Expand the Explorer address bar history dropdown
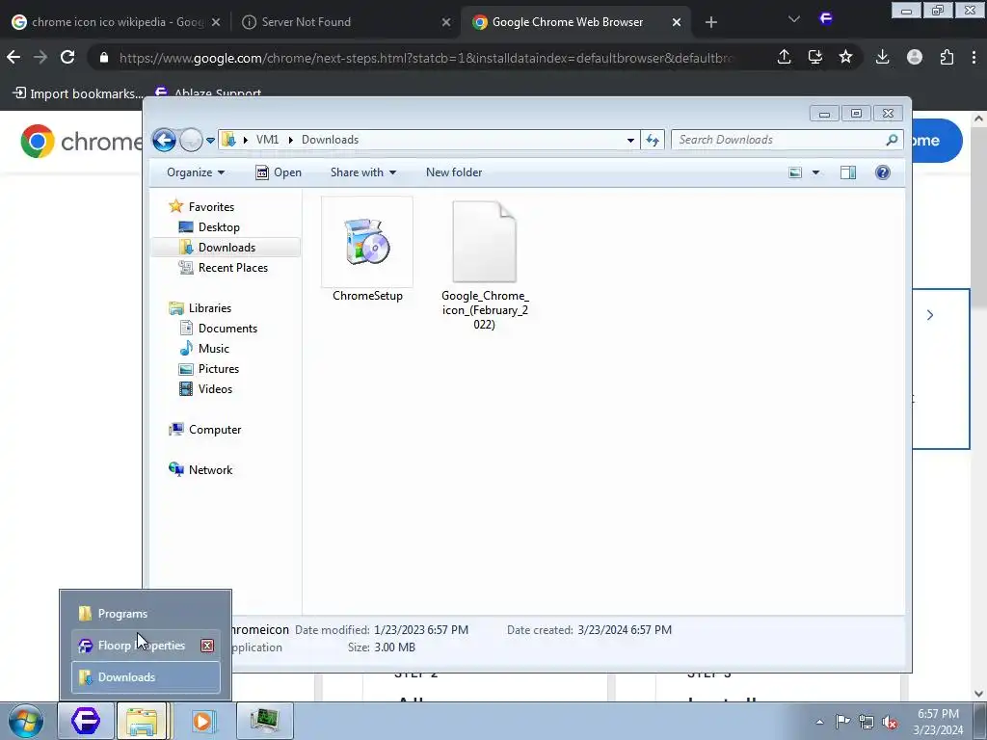Viewport: 987px width, 740px height. (630, 141)
